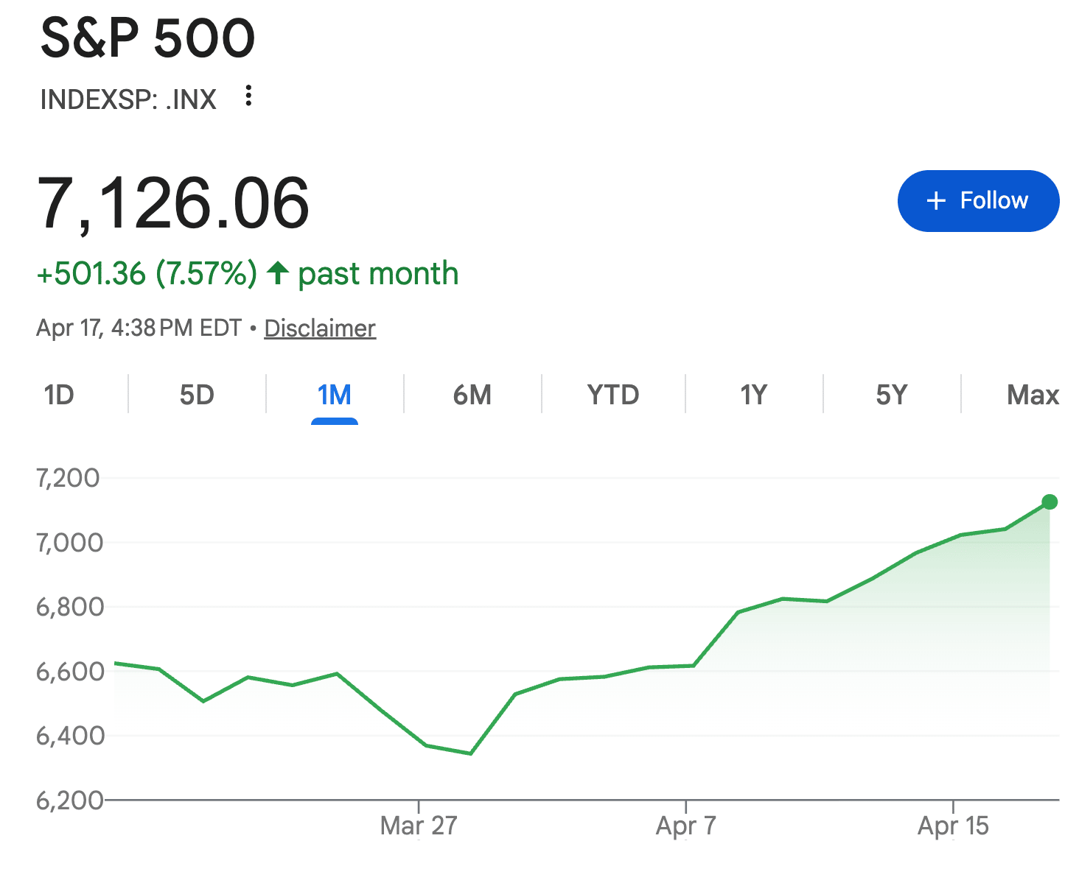
Task: Switch to the 1D time range tab
Action: click(59, 395)
